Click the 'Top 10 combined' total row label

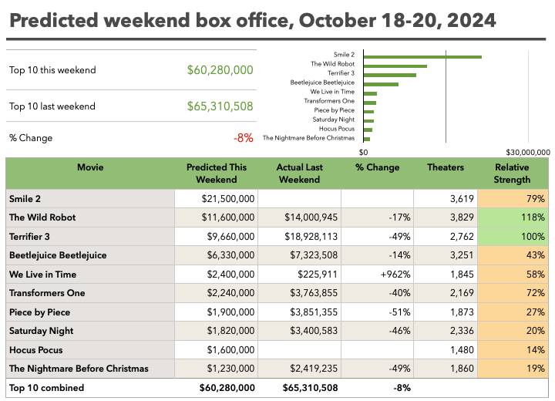pyautogui.click(x=47, y=388)
